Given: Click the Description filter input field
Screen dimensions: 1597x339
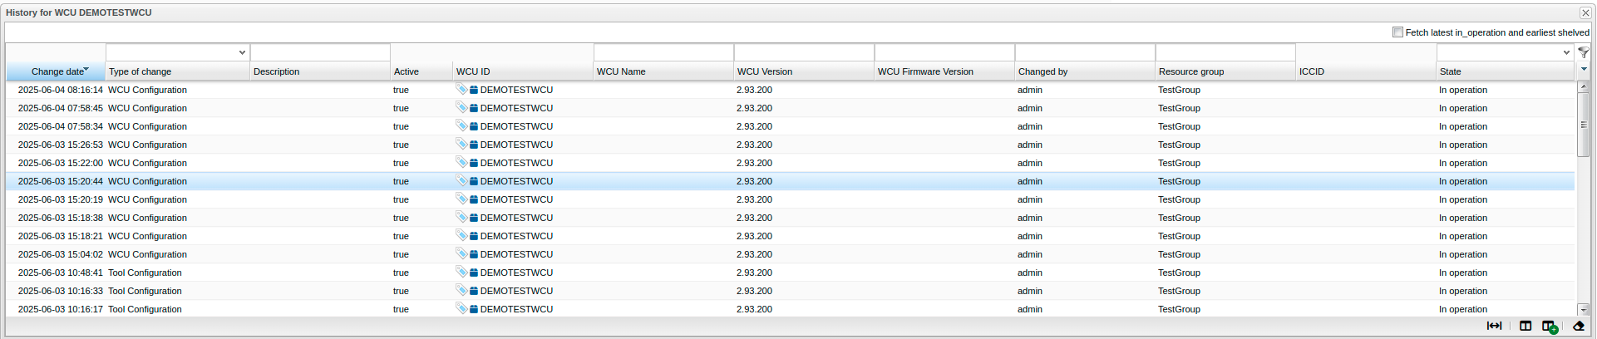Looking at the screenshot, I should click(320, 52).
